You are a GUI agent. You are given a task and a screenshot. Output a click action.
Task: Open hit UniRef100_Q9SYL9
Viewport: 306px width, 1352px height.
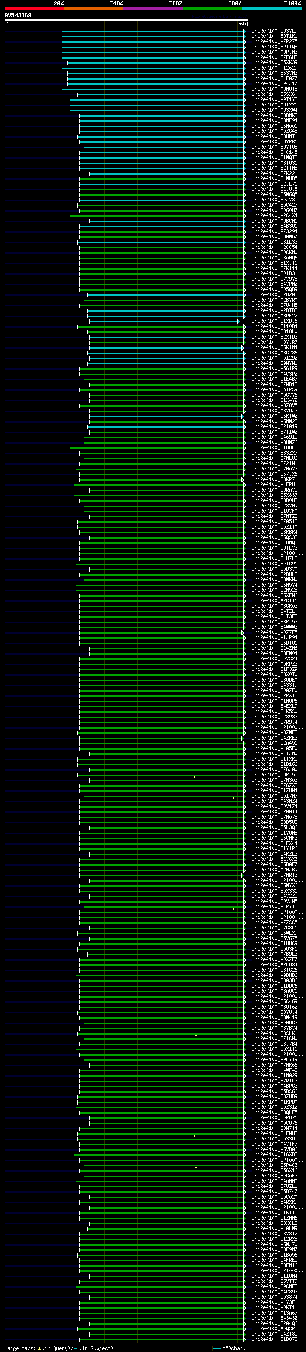(274, 31)
